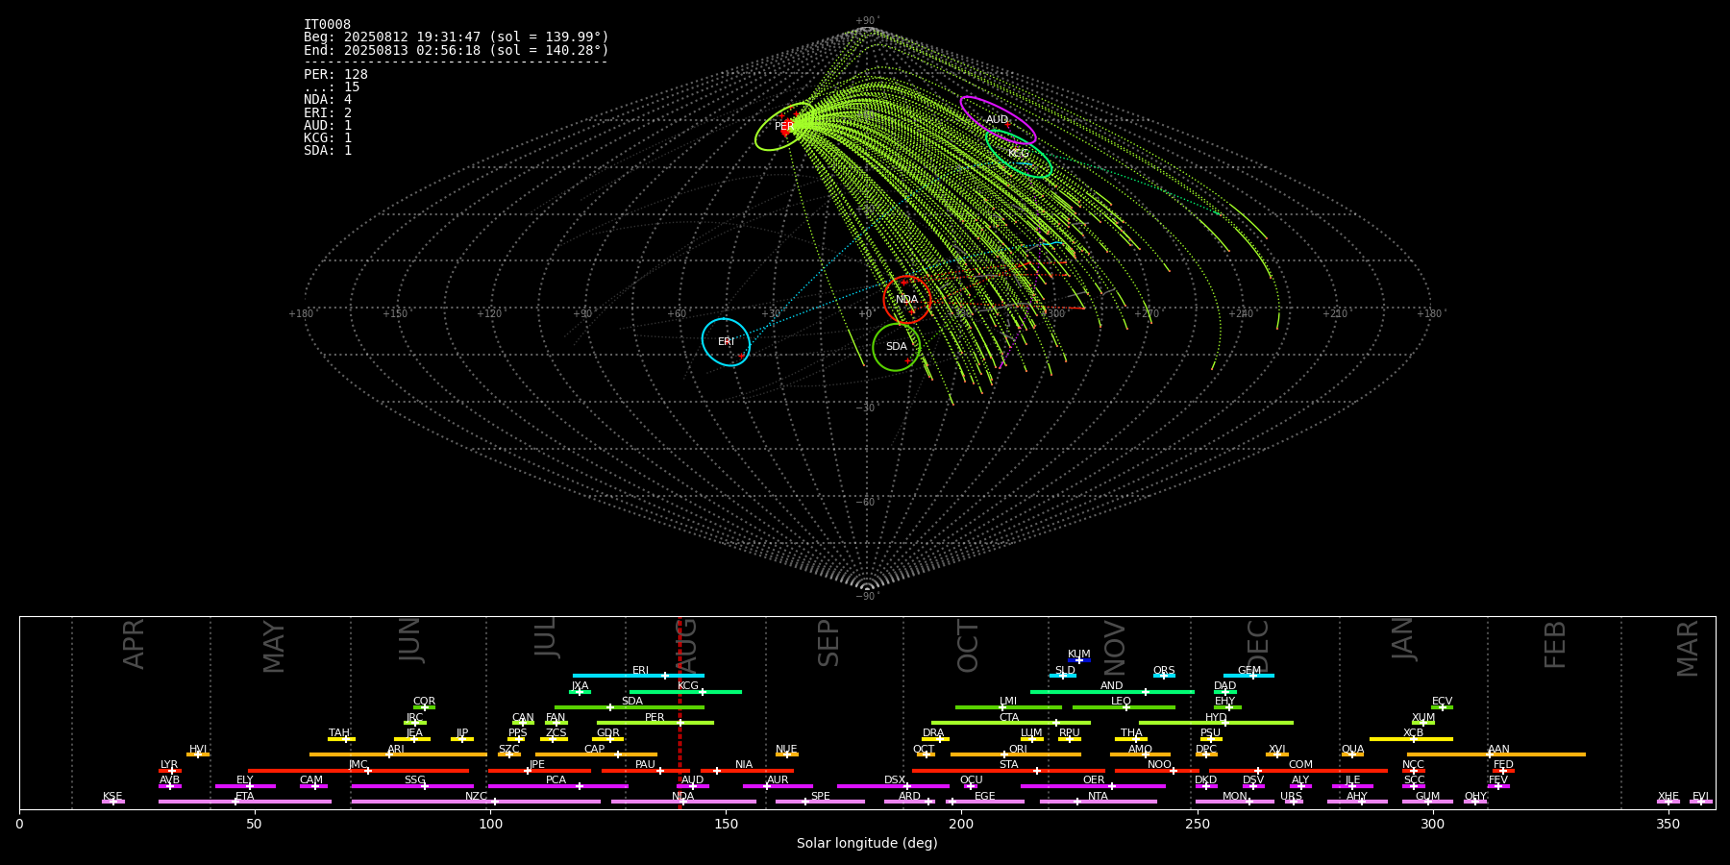The image size is (1730, 865).
Task: Click the red dashed current-date line in timeline
Action: (x=680, y=712)
